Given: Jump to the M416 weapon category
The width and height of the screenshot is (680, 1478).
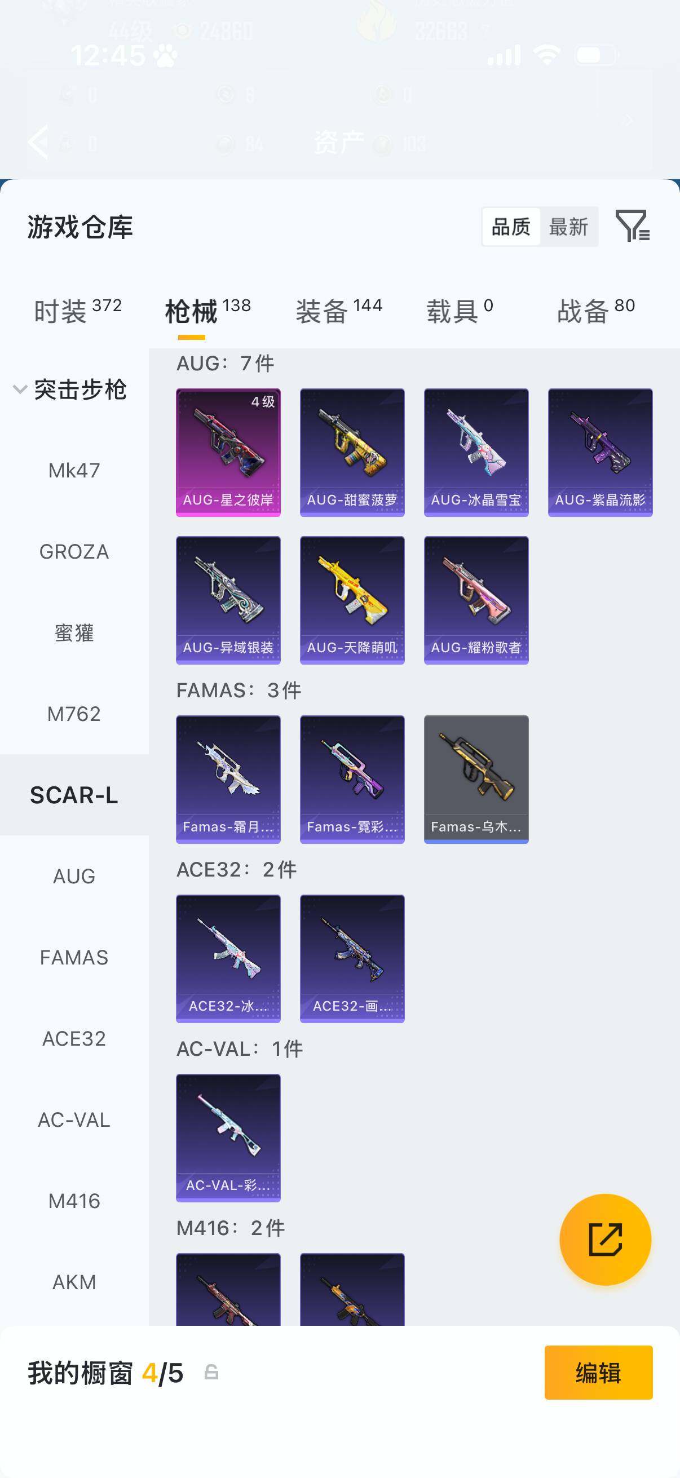Looking at the screenshot, I should [x=74, y=1201].
